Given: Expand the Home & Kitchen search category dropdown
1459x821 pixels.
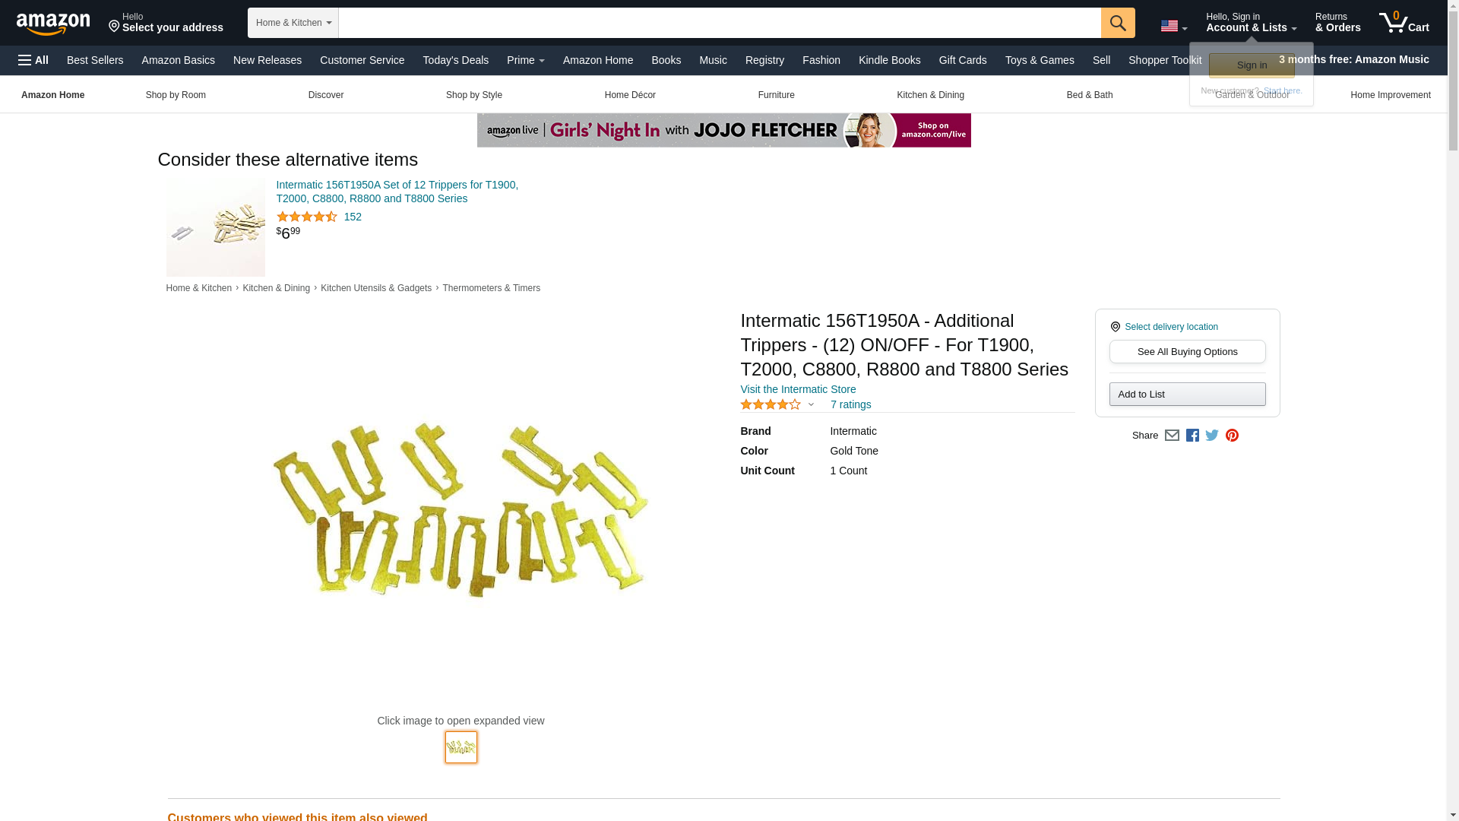Looking at the screenshot, I should [x=293, y=23].
